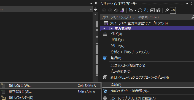The image size is (194, 100).
Task: Open 新しいソリューション エクスプローラーのビュー(N)
Action: pyautogui.click(x=148, y=77)
